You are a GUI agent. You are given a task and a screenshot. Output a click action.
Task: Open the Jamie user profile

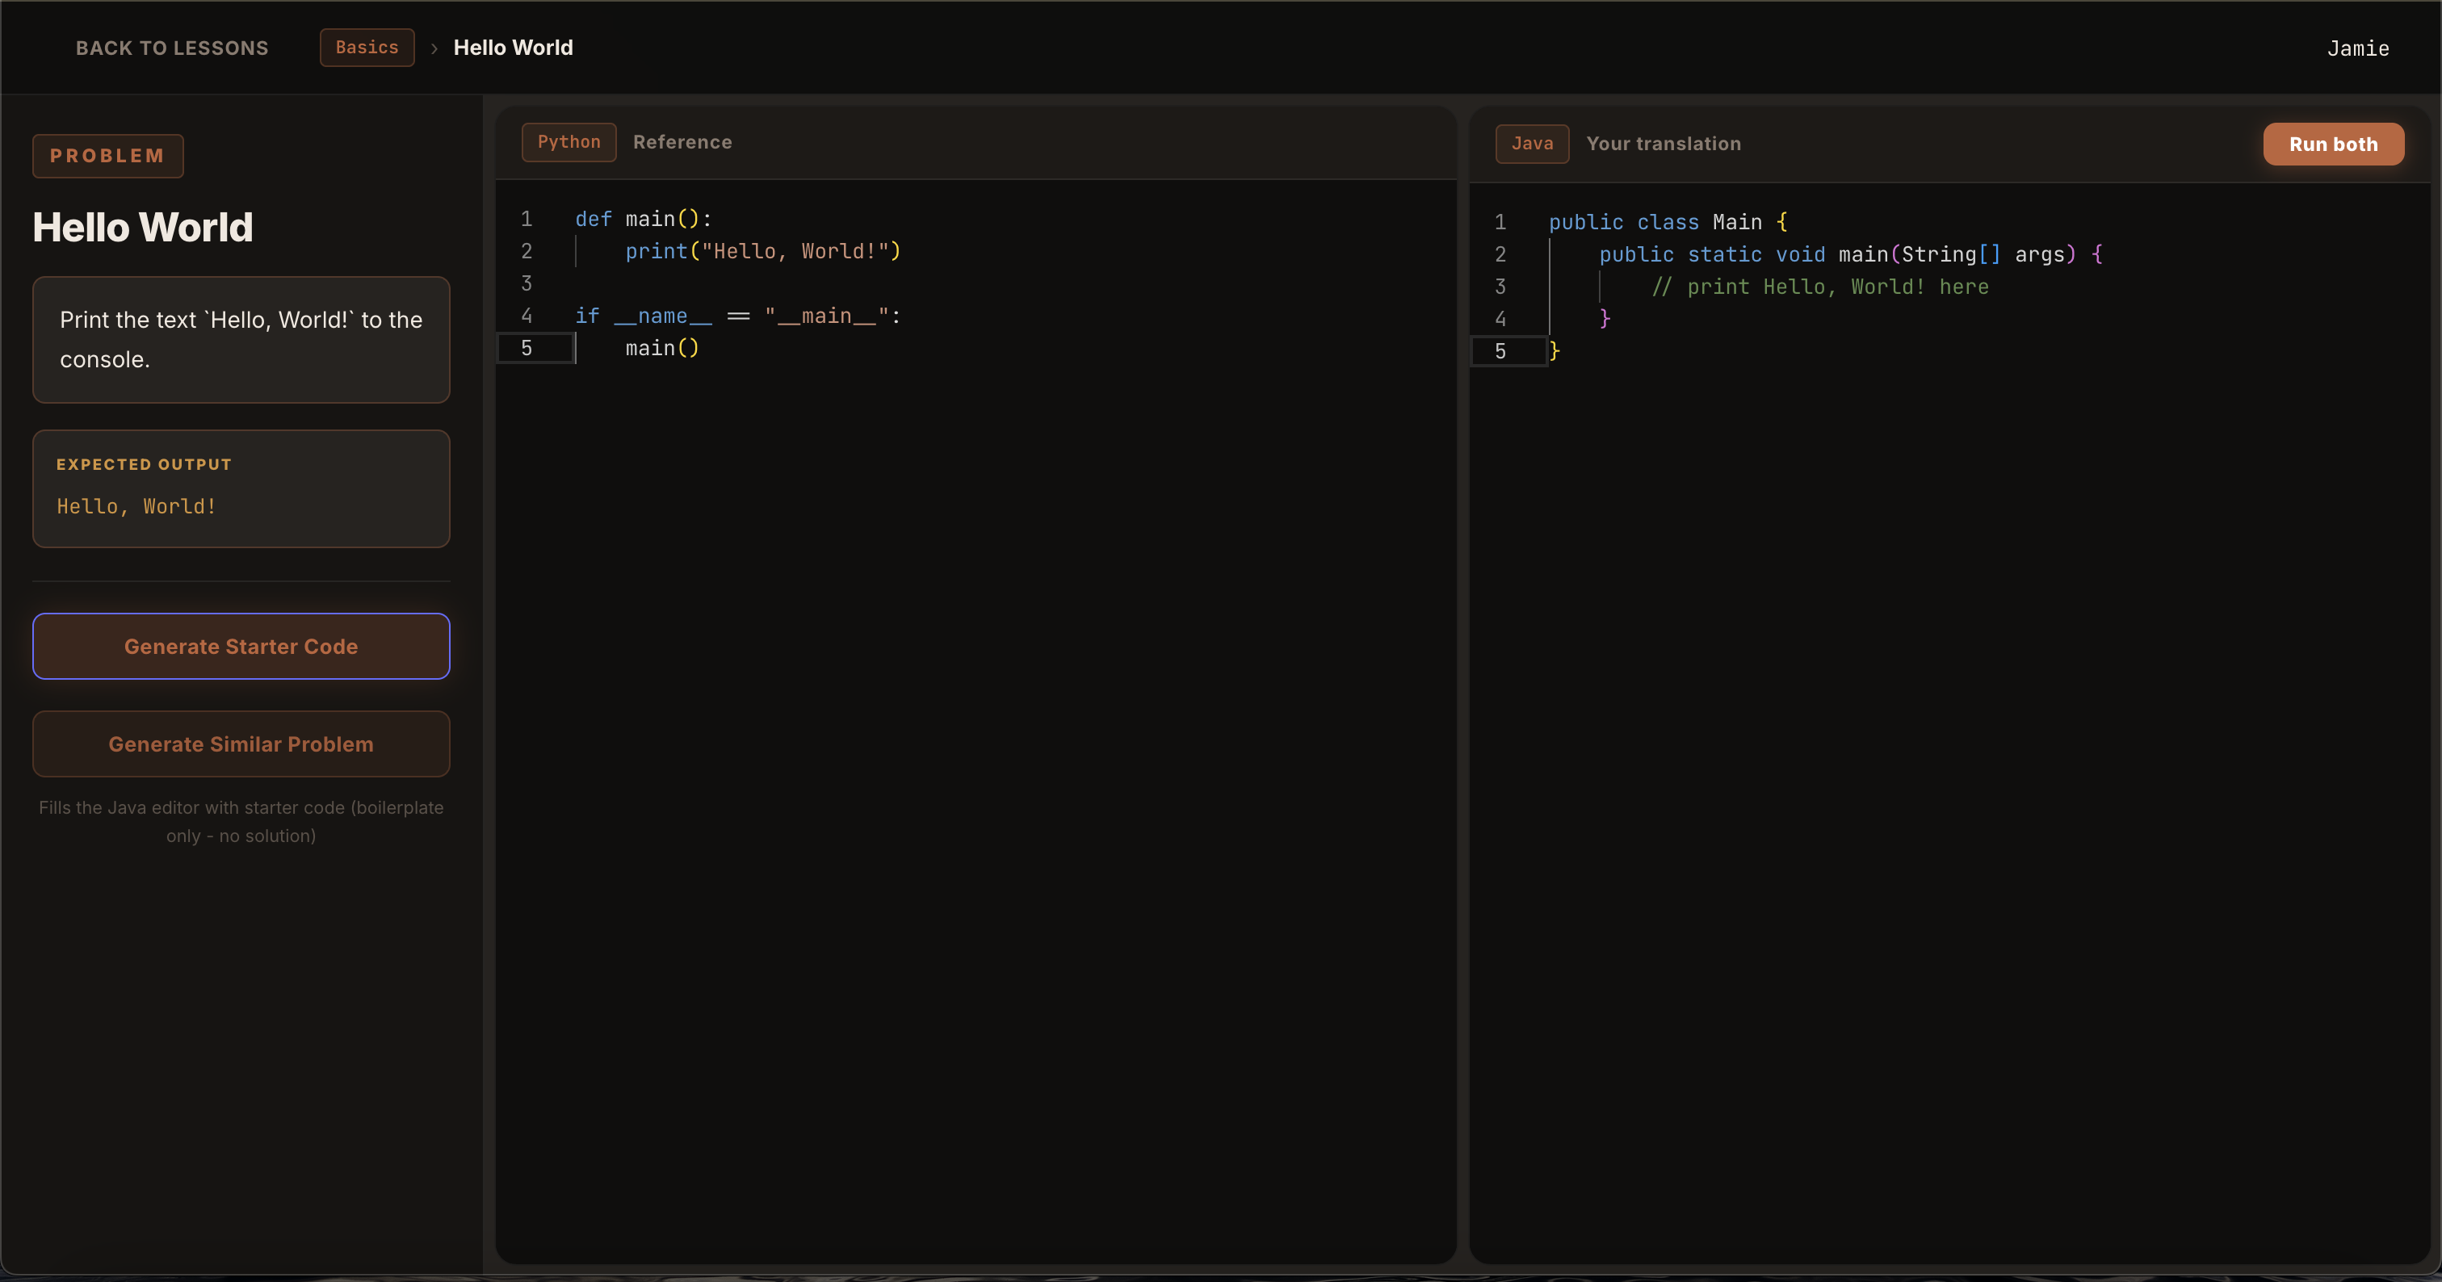[2358, 48]
